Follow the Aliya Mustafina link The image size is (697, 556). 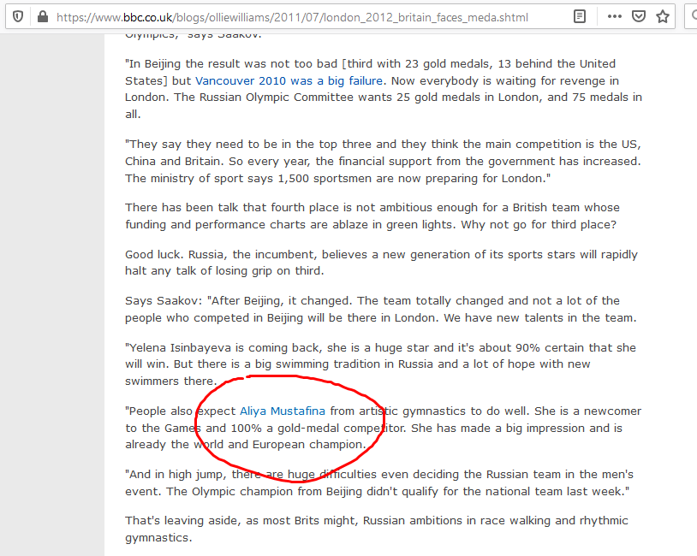pyautogui.click(x=283, y=411)
